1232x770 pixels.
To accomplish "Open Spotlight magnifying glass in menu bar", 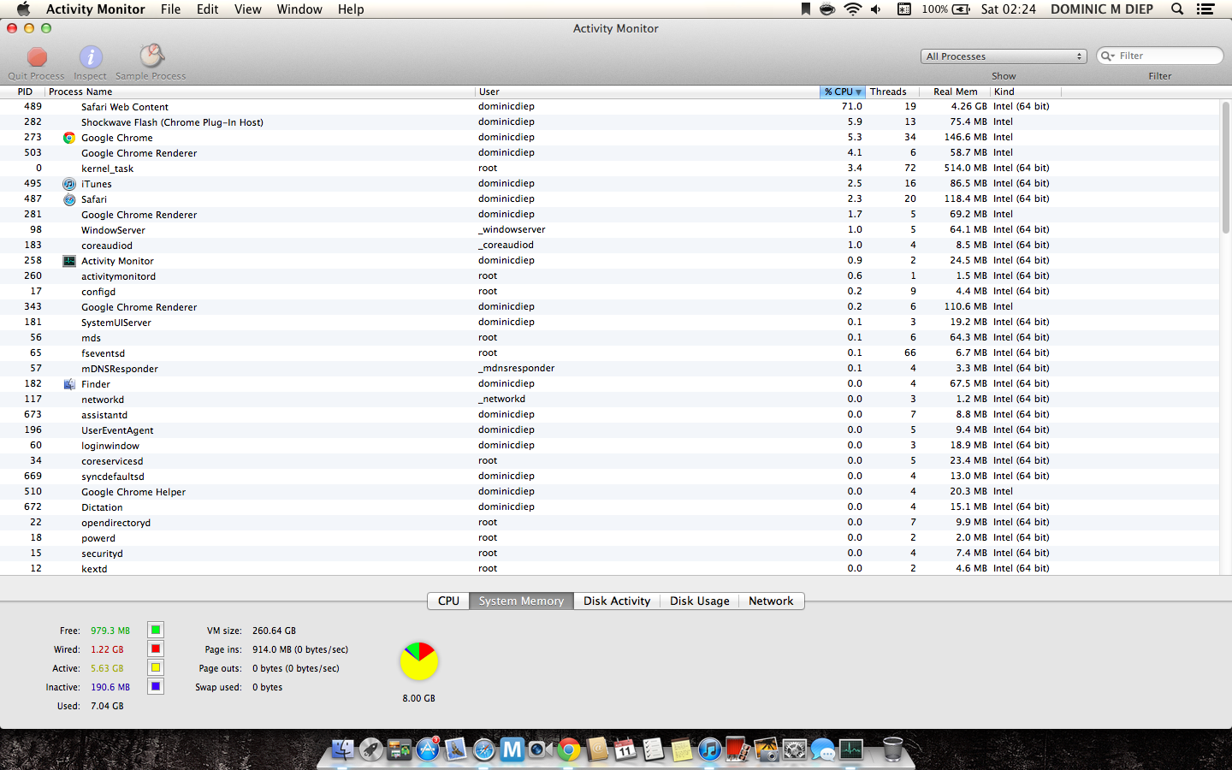I will click(1177, 9).
